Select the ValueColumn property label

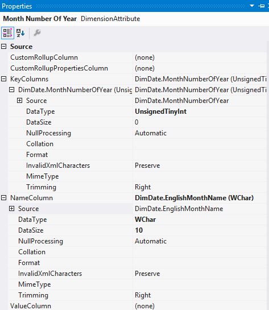pos(31,306)
